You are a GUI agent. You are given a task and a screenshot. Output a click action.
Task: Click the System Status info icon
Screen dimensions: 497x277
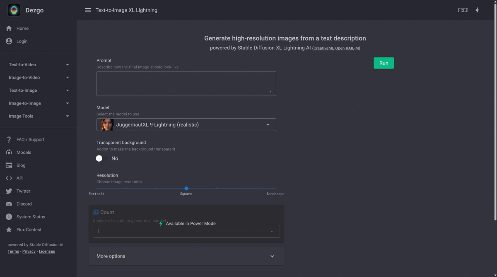pos(9,217)
